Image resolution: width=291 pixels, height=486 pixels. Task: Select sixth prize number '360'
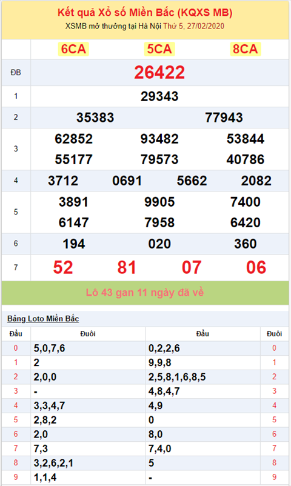tap(246, 244)
